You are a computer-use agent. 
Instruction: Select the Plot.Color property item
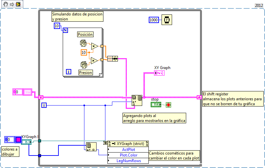click(x=128, y=155)
